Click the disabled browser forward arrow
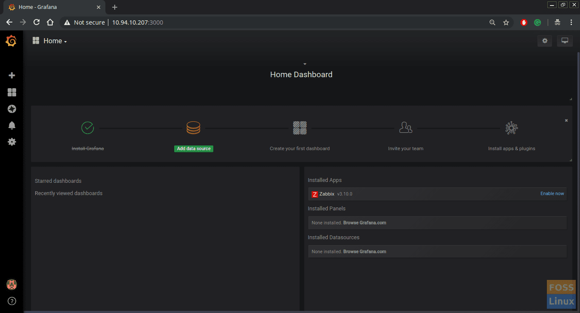 point(23,22)
